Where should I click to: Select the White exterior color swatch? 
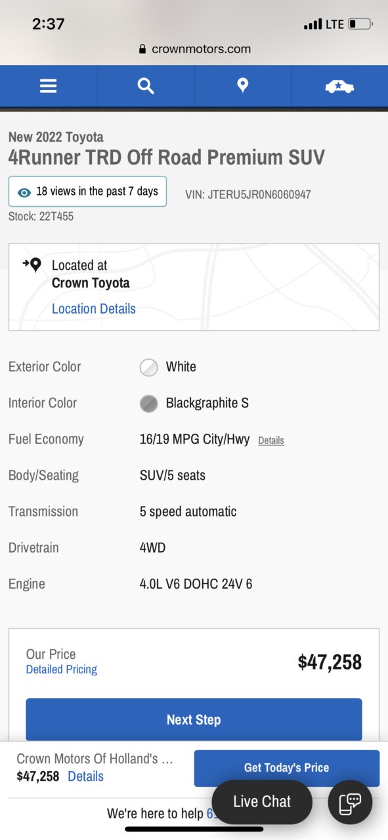coord(149,367)
